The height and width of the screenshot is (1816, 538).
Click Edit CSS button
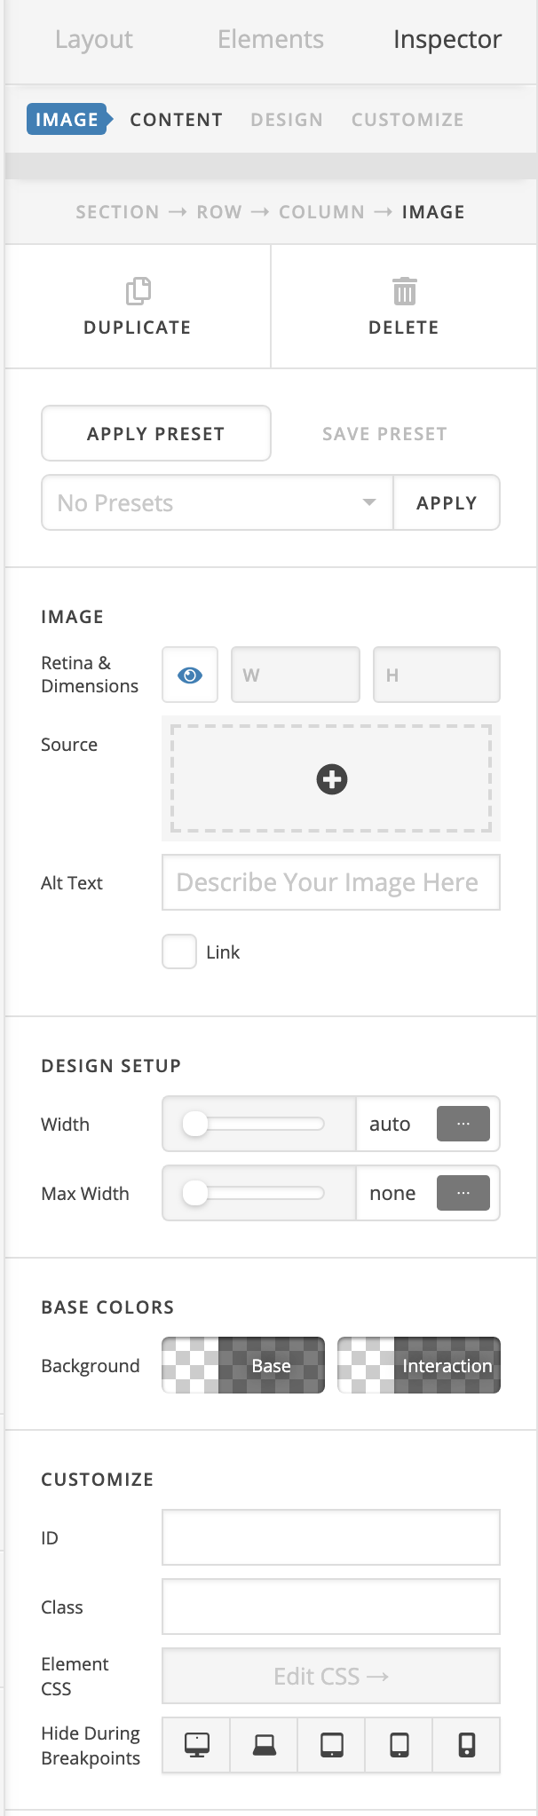[330, 1676]
